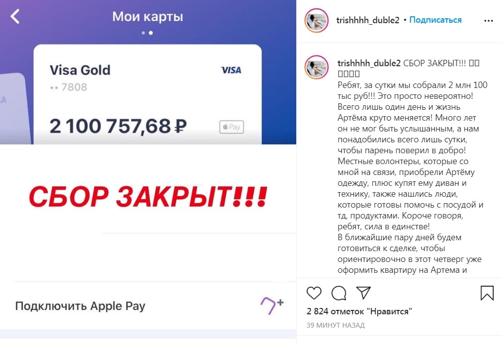
Task: Click the VISA logo on the card
Action: [x=231, y=70]
